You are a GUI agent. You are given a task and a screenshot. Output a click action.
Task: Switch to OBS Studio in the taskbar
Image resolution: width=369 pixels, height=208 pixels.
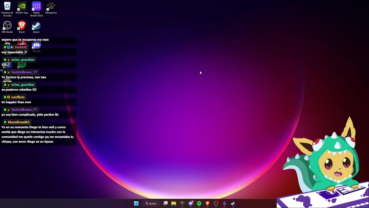pos(216,203)
